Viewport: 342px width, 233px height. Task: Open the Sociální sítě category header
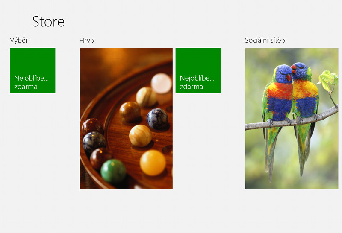(x=265, y=40)
